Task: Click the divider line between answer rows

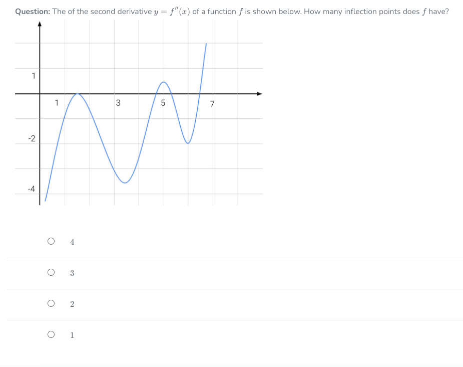Action: point(231,258)
